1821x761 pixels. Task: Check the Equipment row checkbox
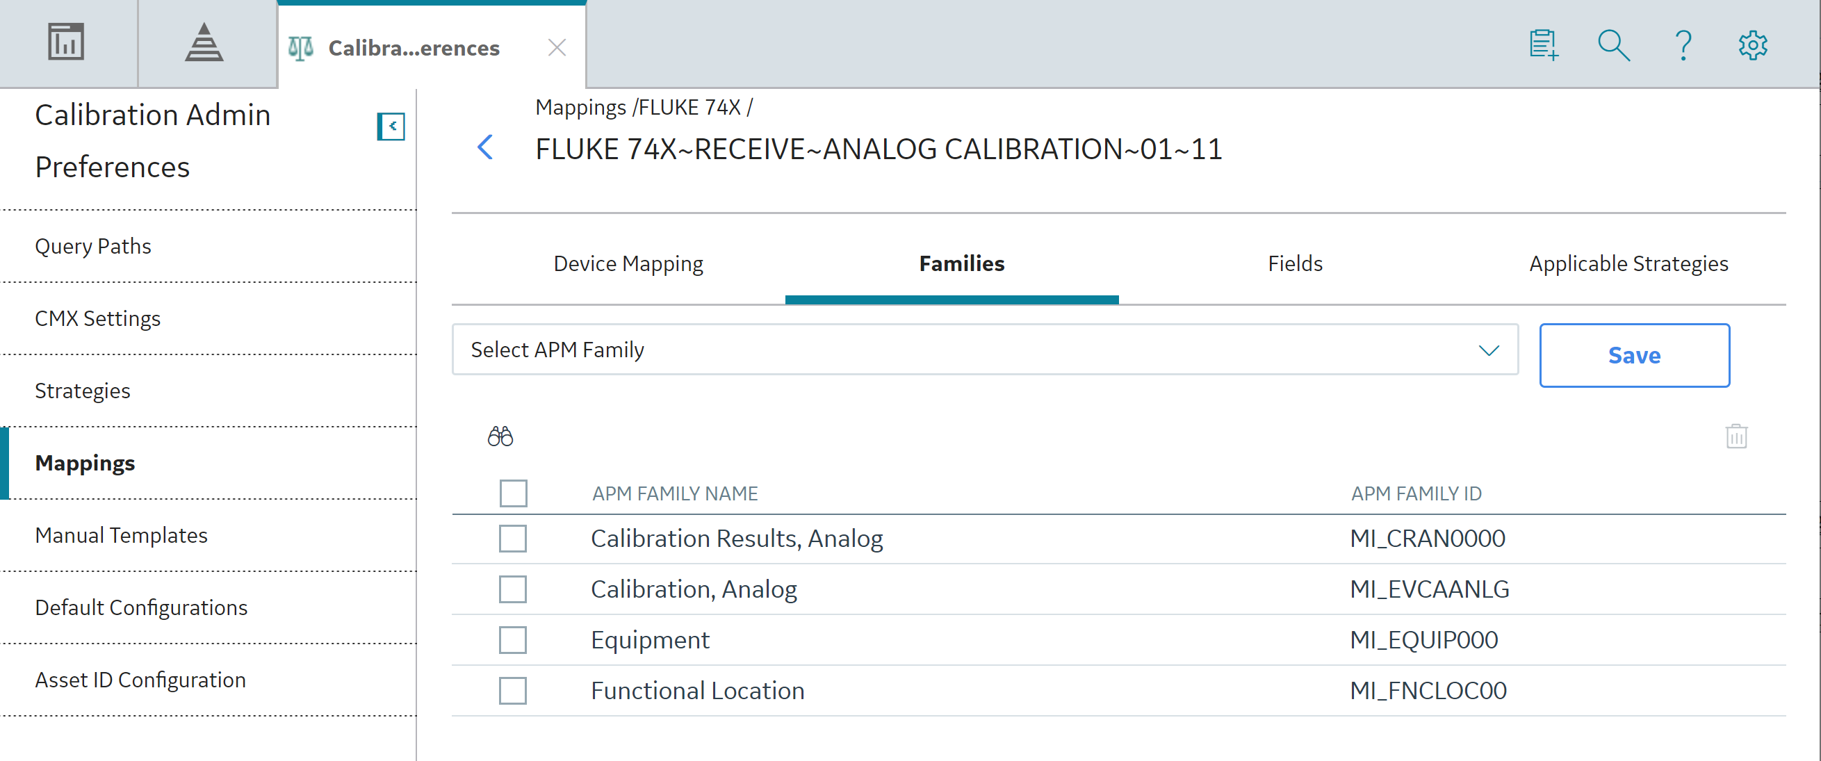click(512, 639)
